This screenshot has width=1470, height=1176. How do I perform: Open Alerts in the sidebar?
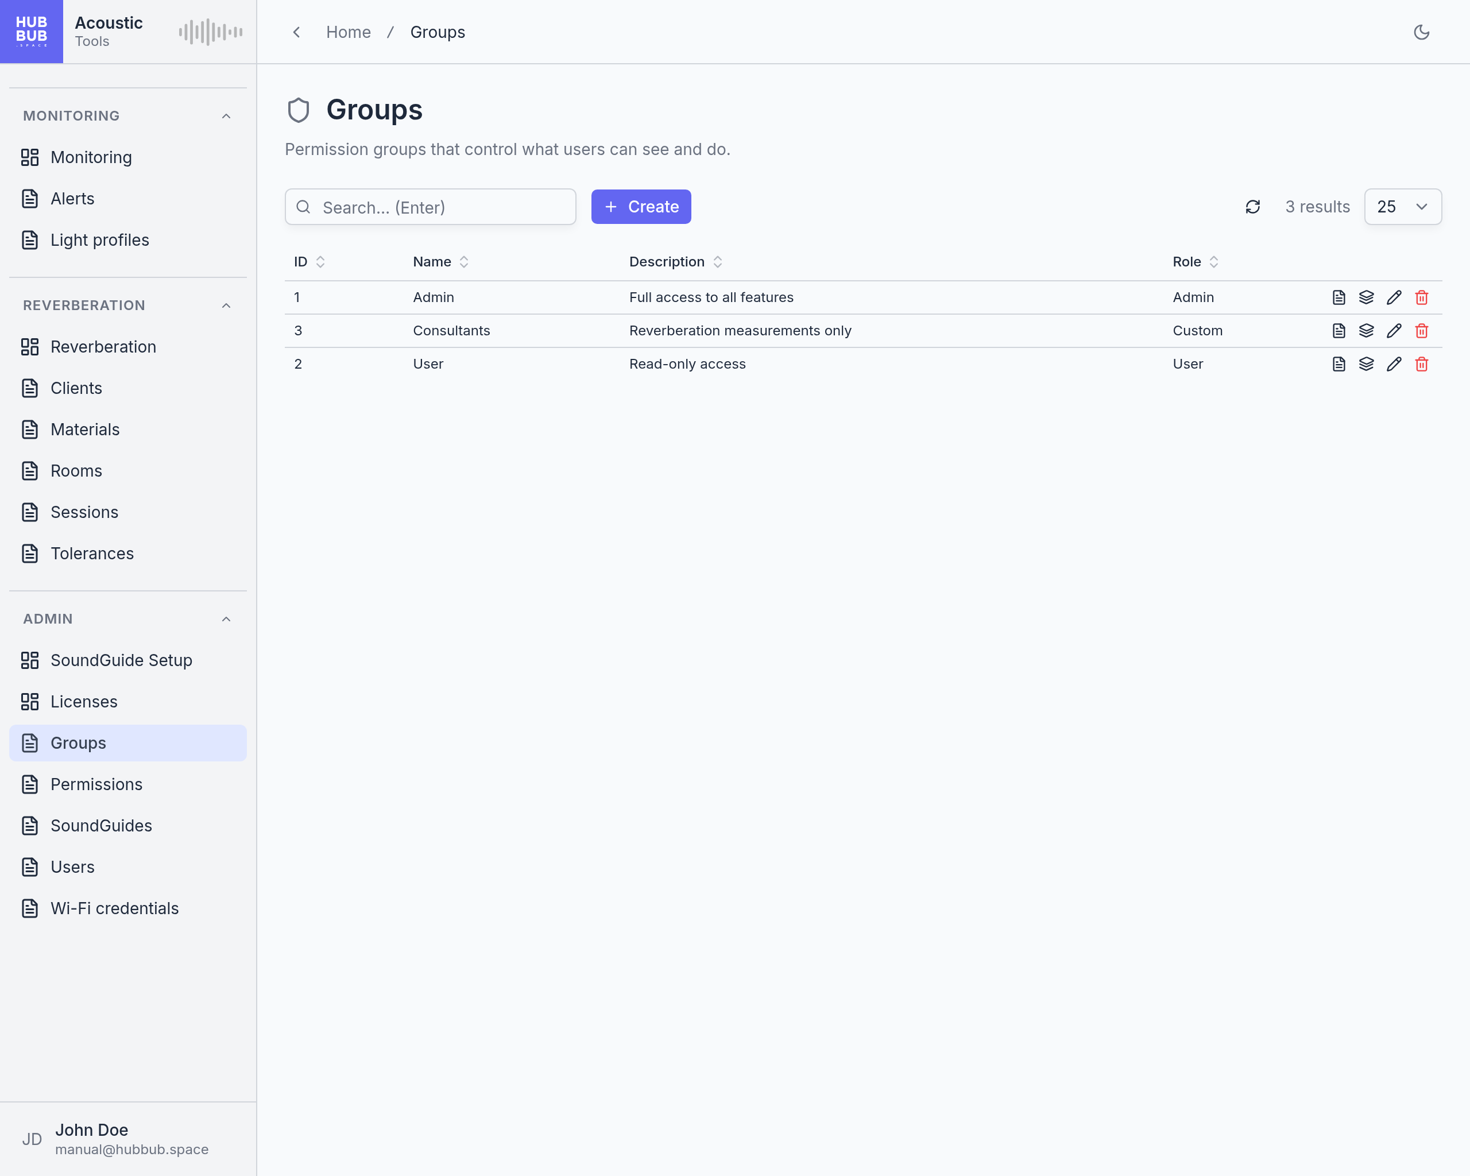[127, 199]
